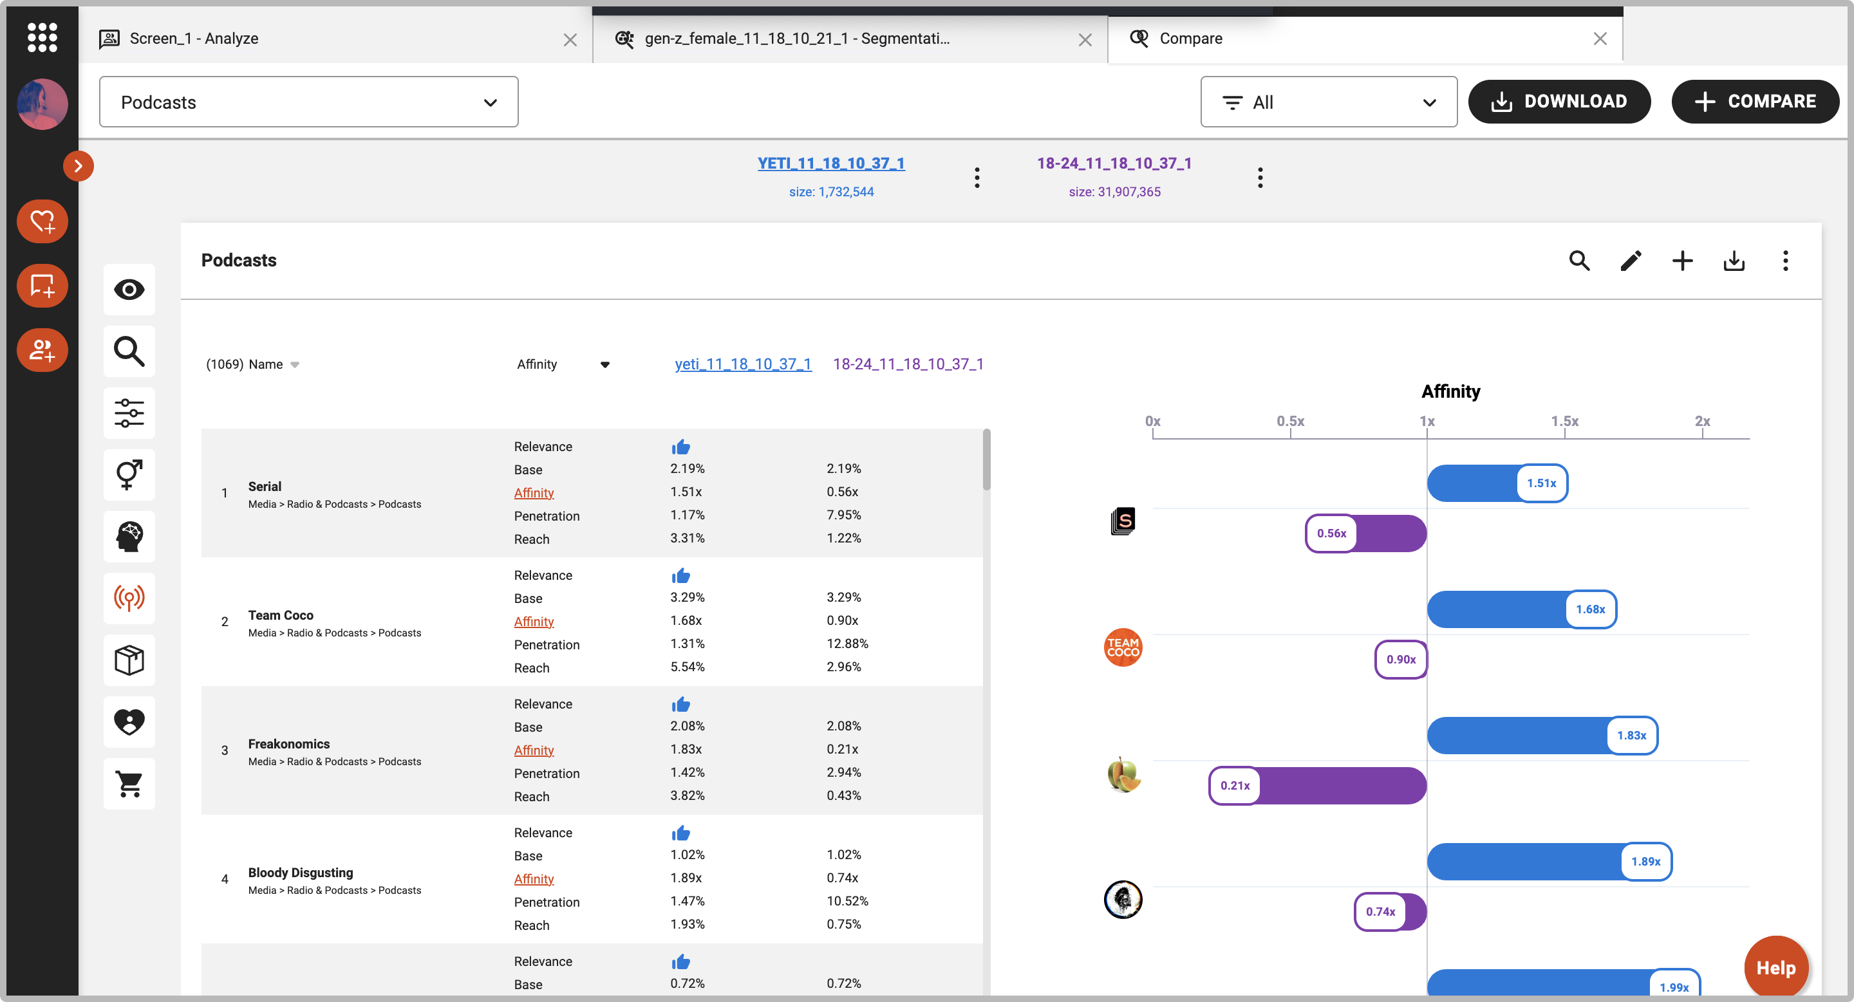The image size is (1854, 1002).
Task: Open the apps grid menu icon
Action: 42,37
